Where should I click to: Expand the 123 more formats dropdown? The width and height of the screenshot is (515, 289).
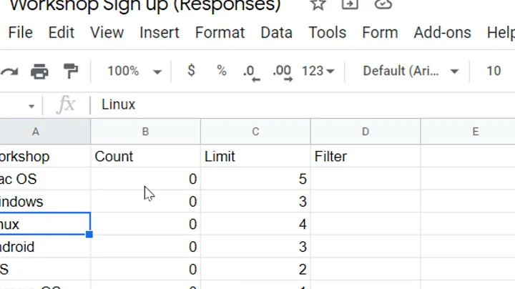point(318,71)
